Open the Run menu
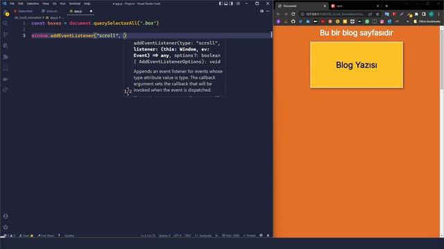 (x=62, y=3)
